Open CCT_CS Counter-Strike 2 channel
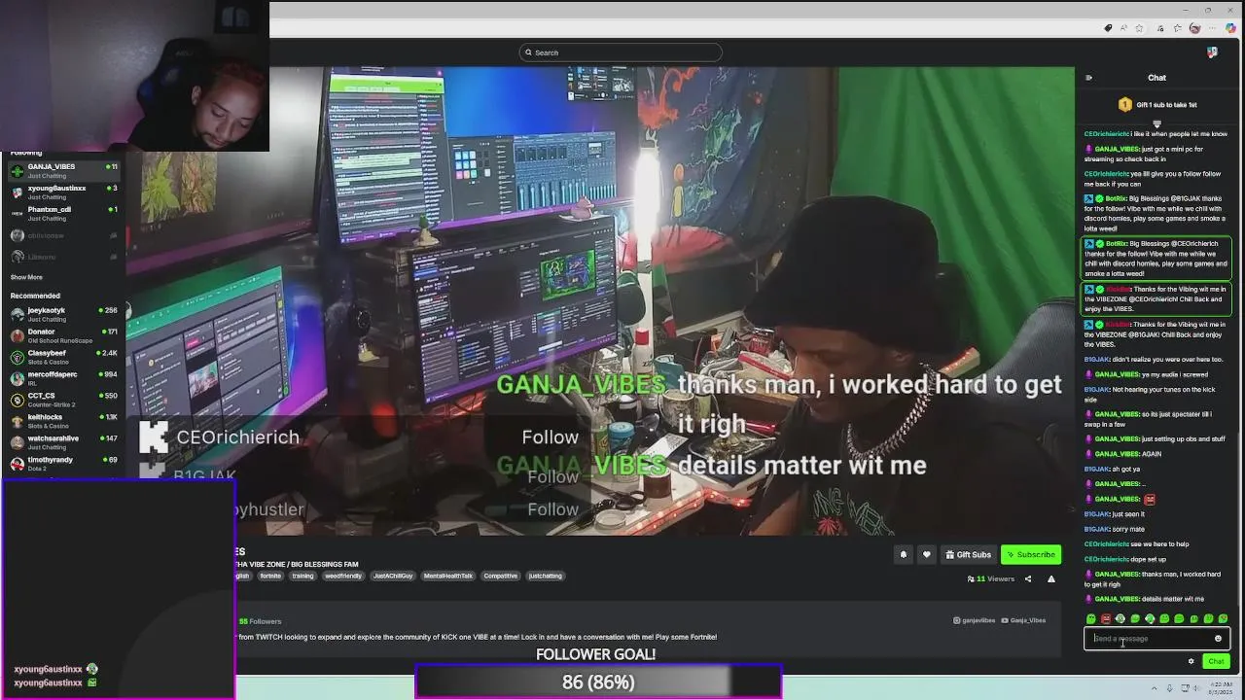Viewport: 1245px width, 700px height. tap(63, 400)
